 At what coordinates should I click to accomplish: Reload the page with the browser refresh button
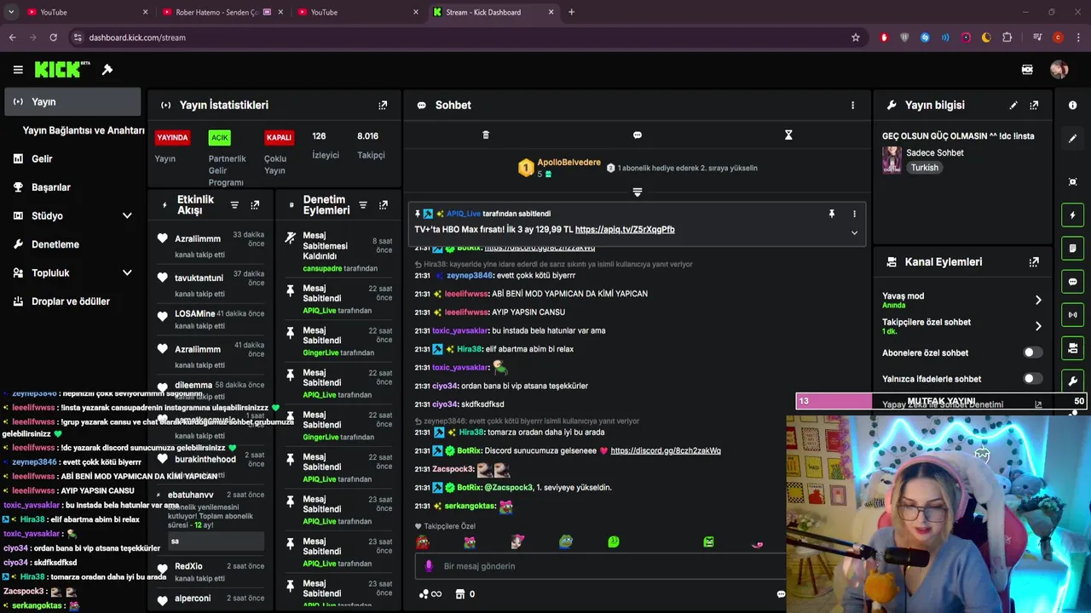pyautogui.click(x=53, y=37)
